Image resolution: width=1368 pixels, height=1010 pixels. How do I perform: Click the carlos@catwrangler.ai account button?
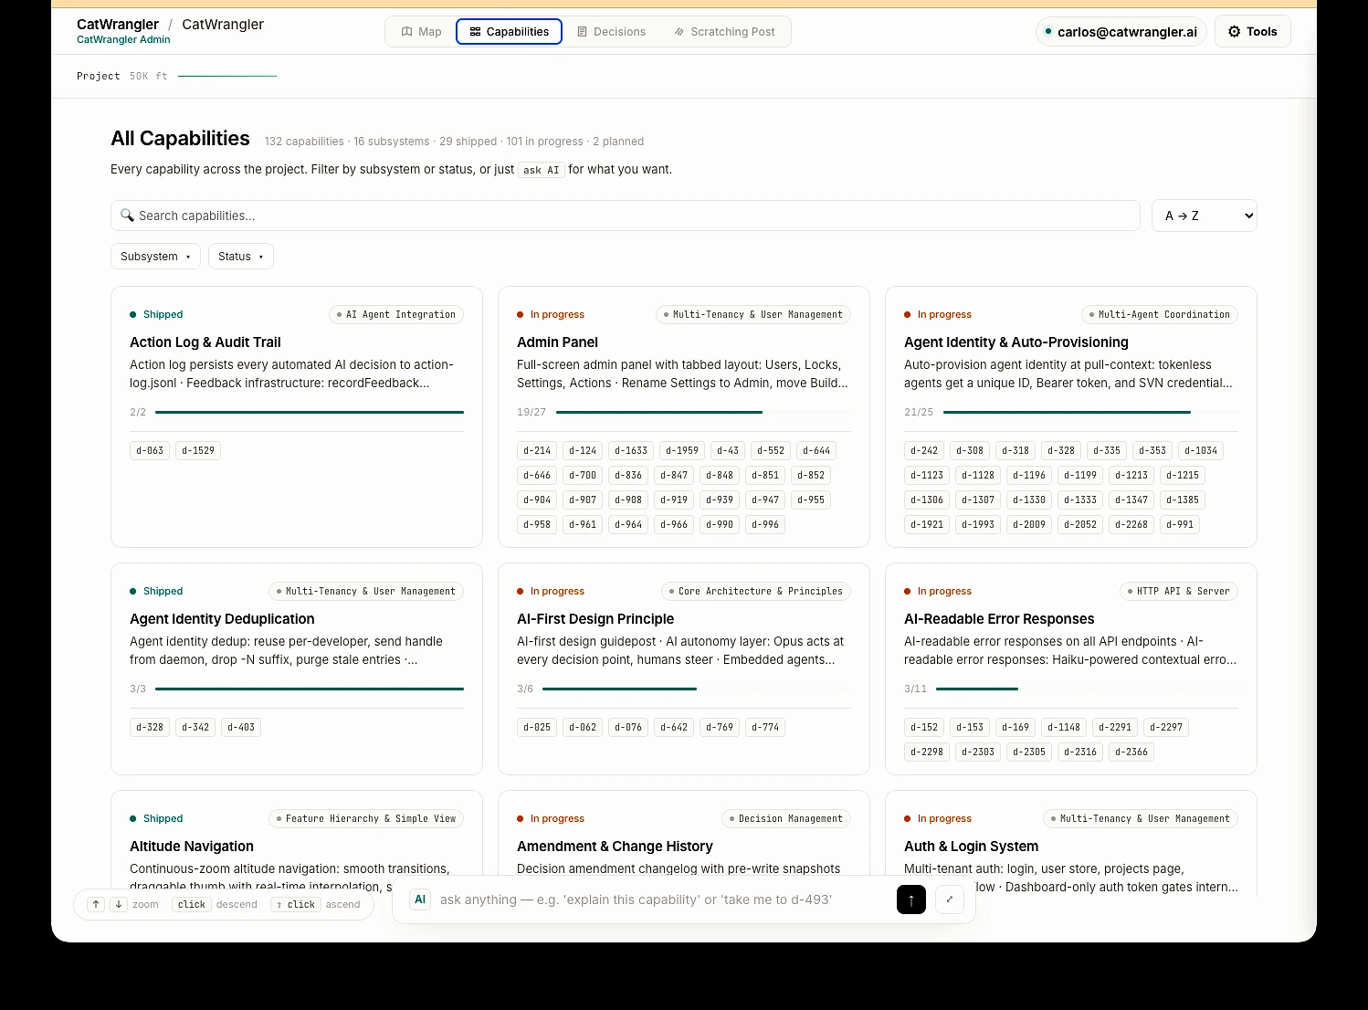pos(1121,32)
